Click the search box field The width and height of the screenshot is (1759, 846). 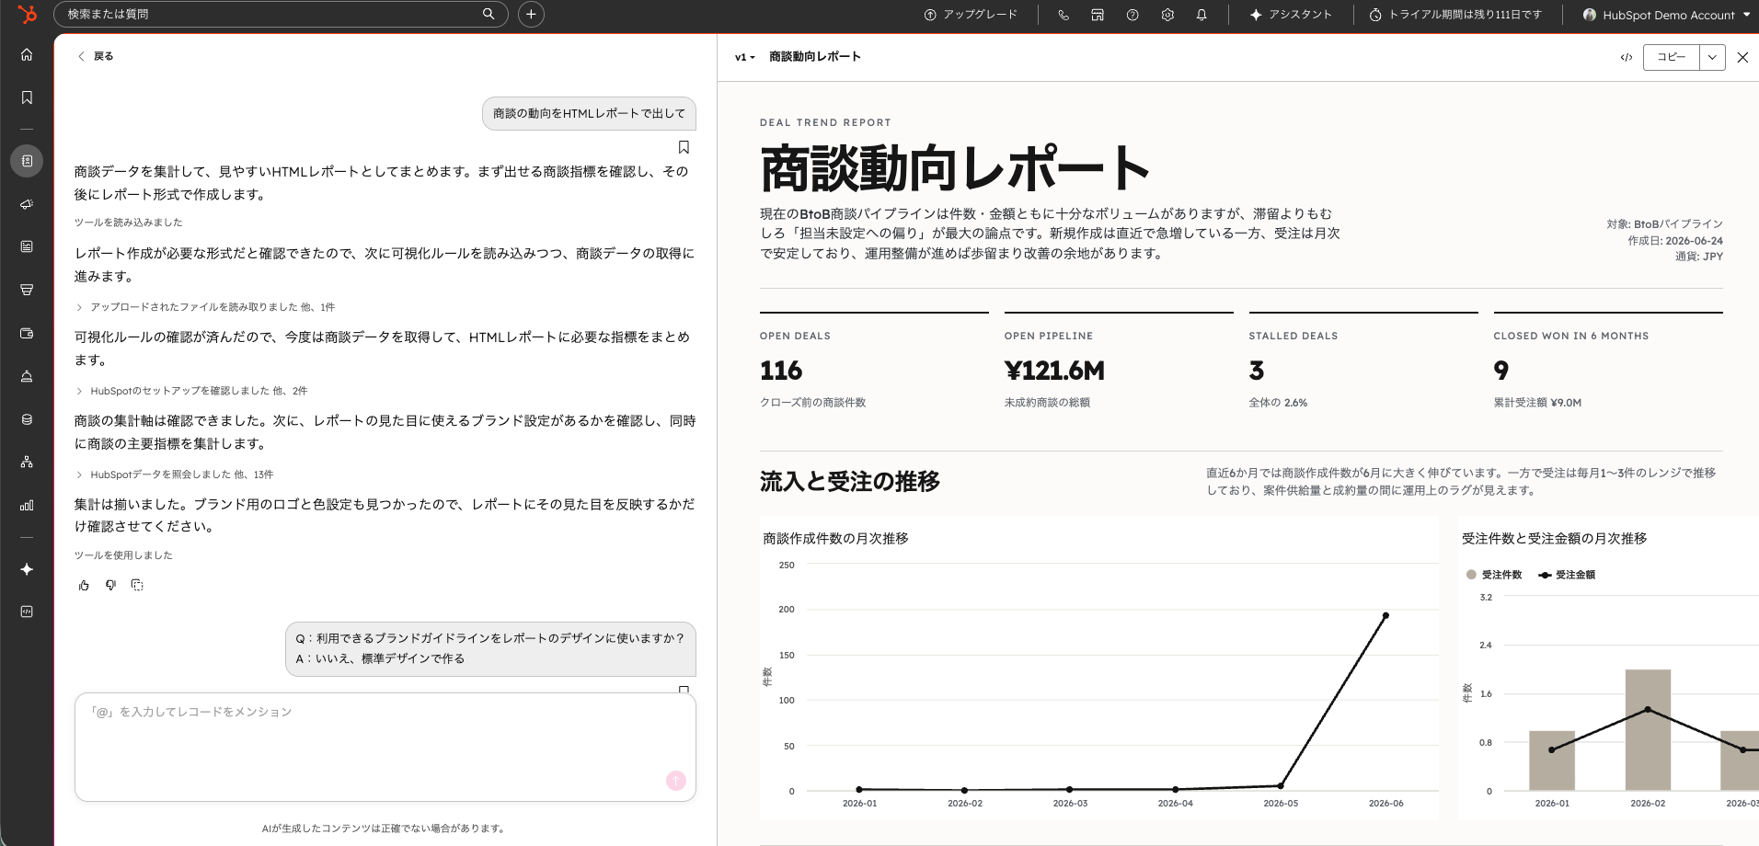pos(281,14)
